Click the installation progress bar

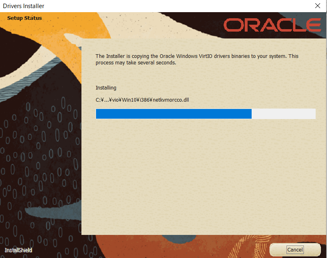[205, 114]
